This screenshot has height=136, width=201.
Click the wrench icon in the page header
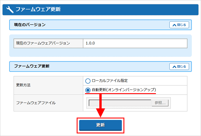click(x=9, y=9)
